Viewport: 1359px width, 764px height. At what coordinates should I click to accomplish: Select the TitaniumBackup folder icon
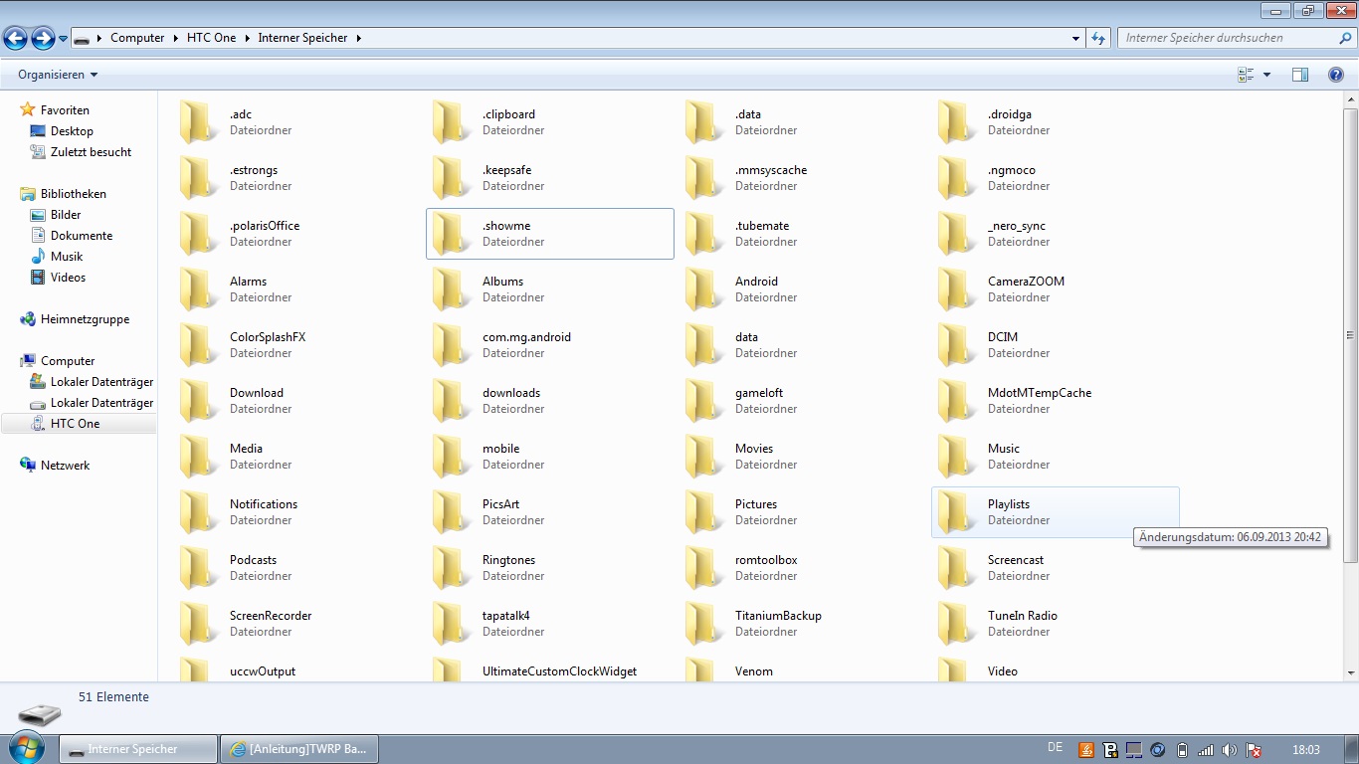point(701,624)
